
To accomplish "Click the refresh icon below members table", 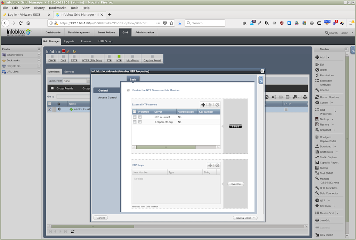I will (x=73, y=231).
